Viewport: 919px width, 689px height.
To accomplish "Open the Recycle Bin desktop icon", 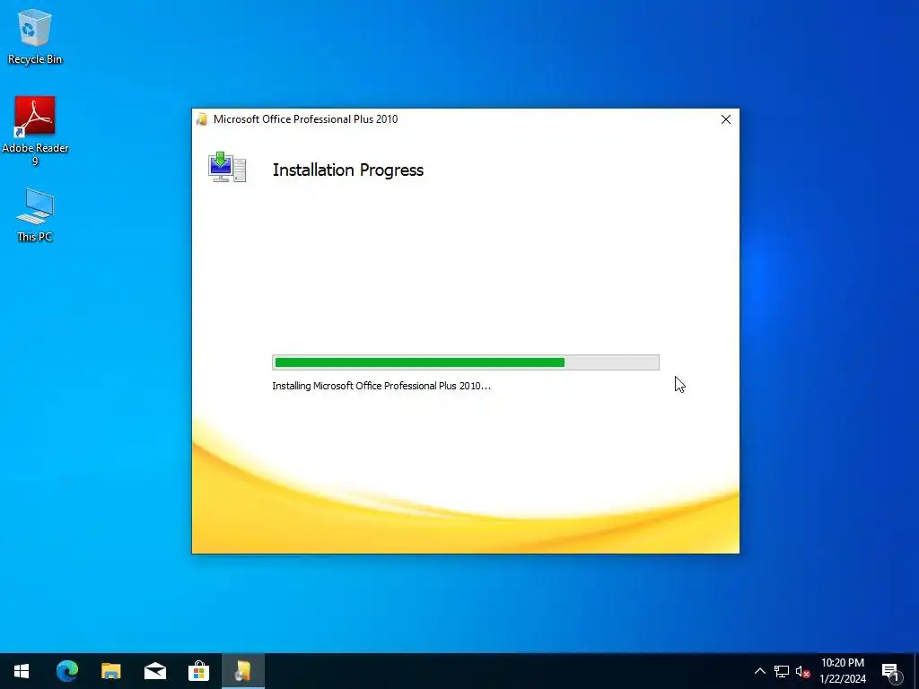I will (x=35, y=36).
